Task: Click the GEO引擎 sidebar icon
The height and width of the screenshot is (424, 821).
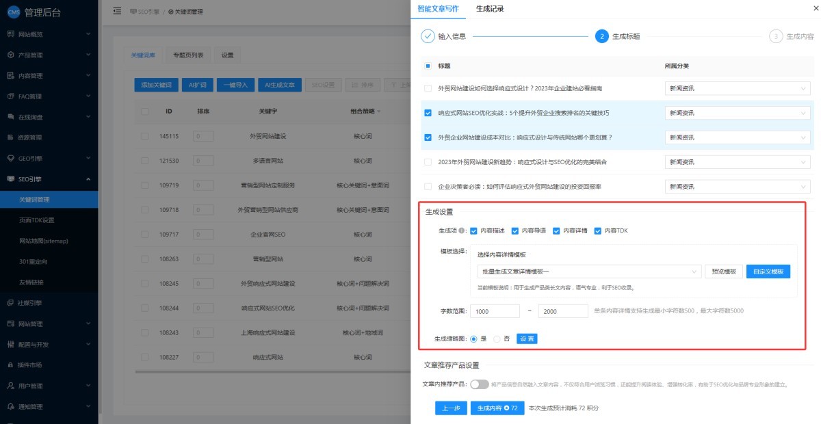Action: coord(10,158)
